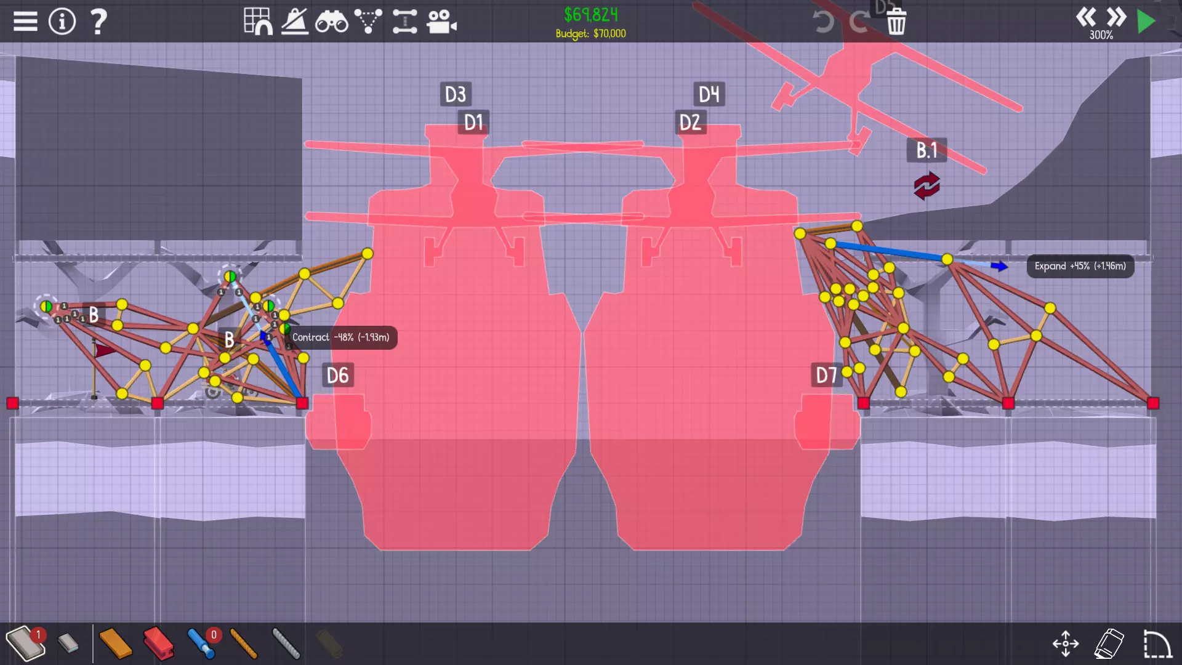Viewport: 1182px width, 665px height.
Task: Decrease simulation speed with left chevrons
Action: pyautogui.click(x=1086, y=17)
